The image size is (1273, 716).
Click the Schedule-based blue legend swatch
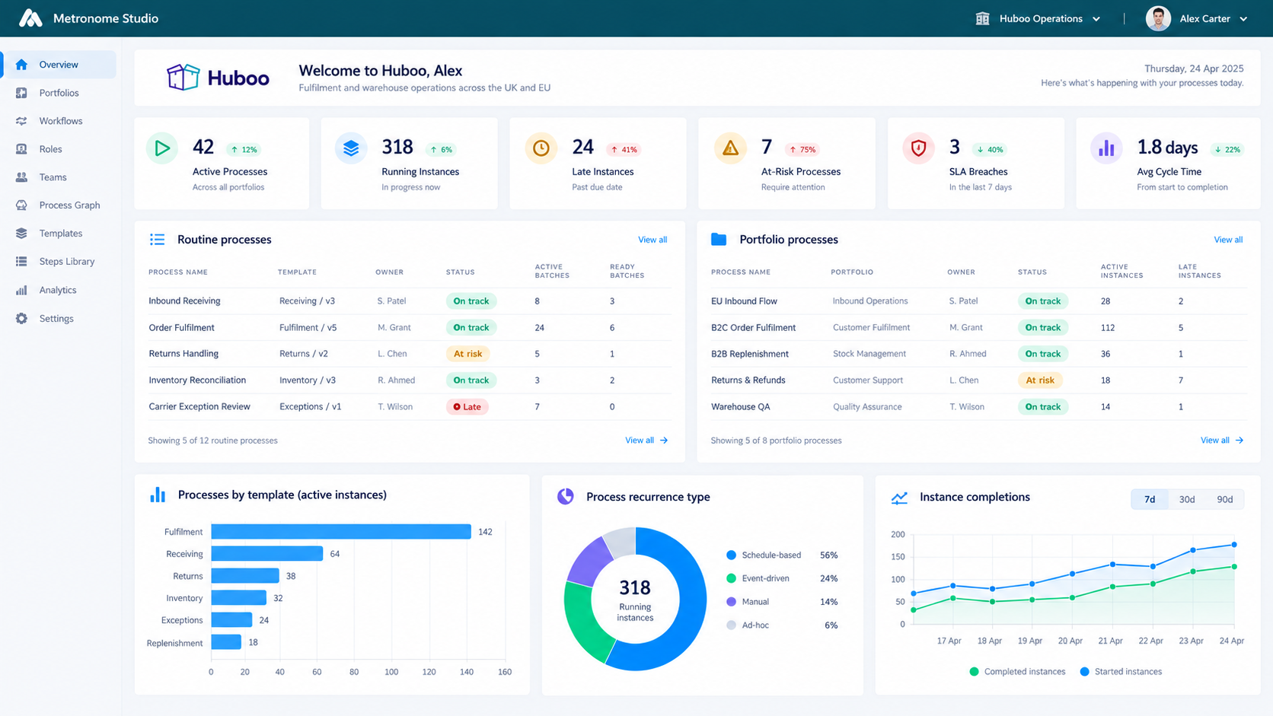click(731, 555)
